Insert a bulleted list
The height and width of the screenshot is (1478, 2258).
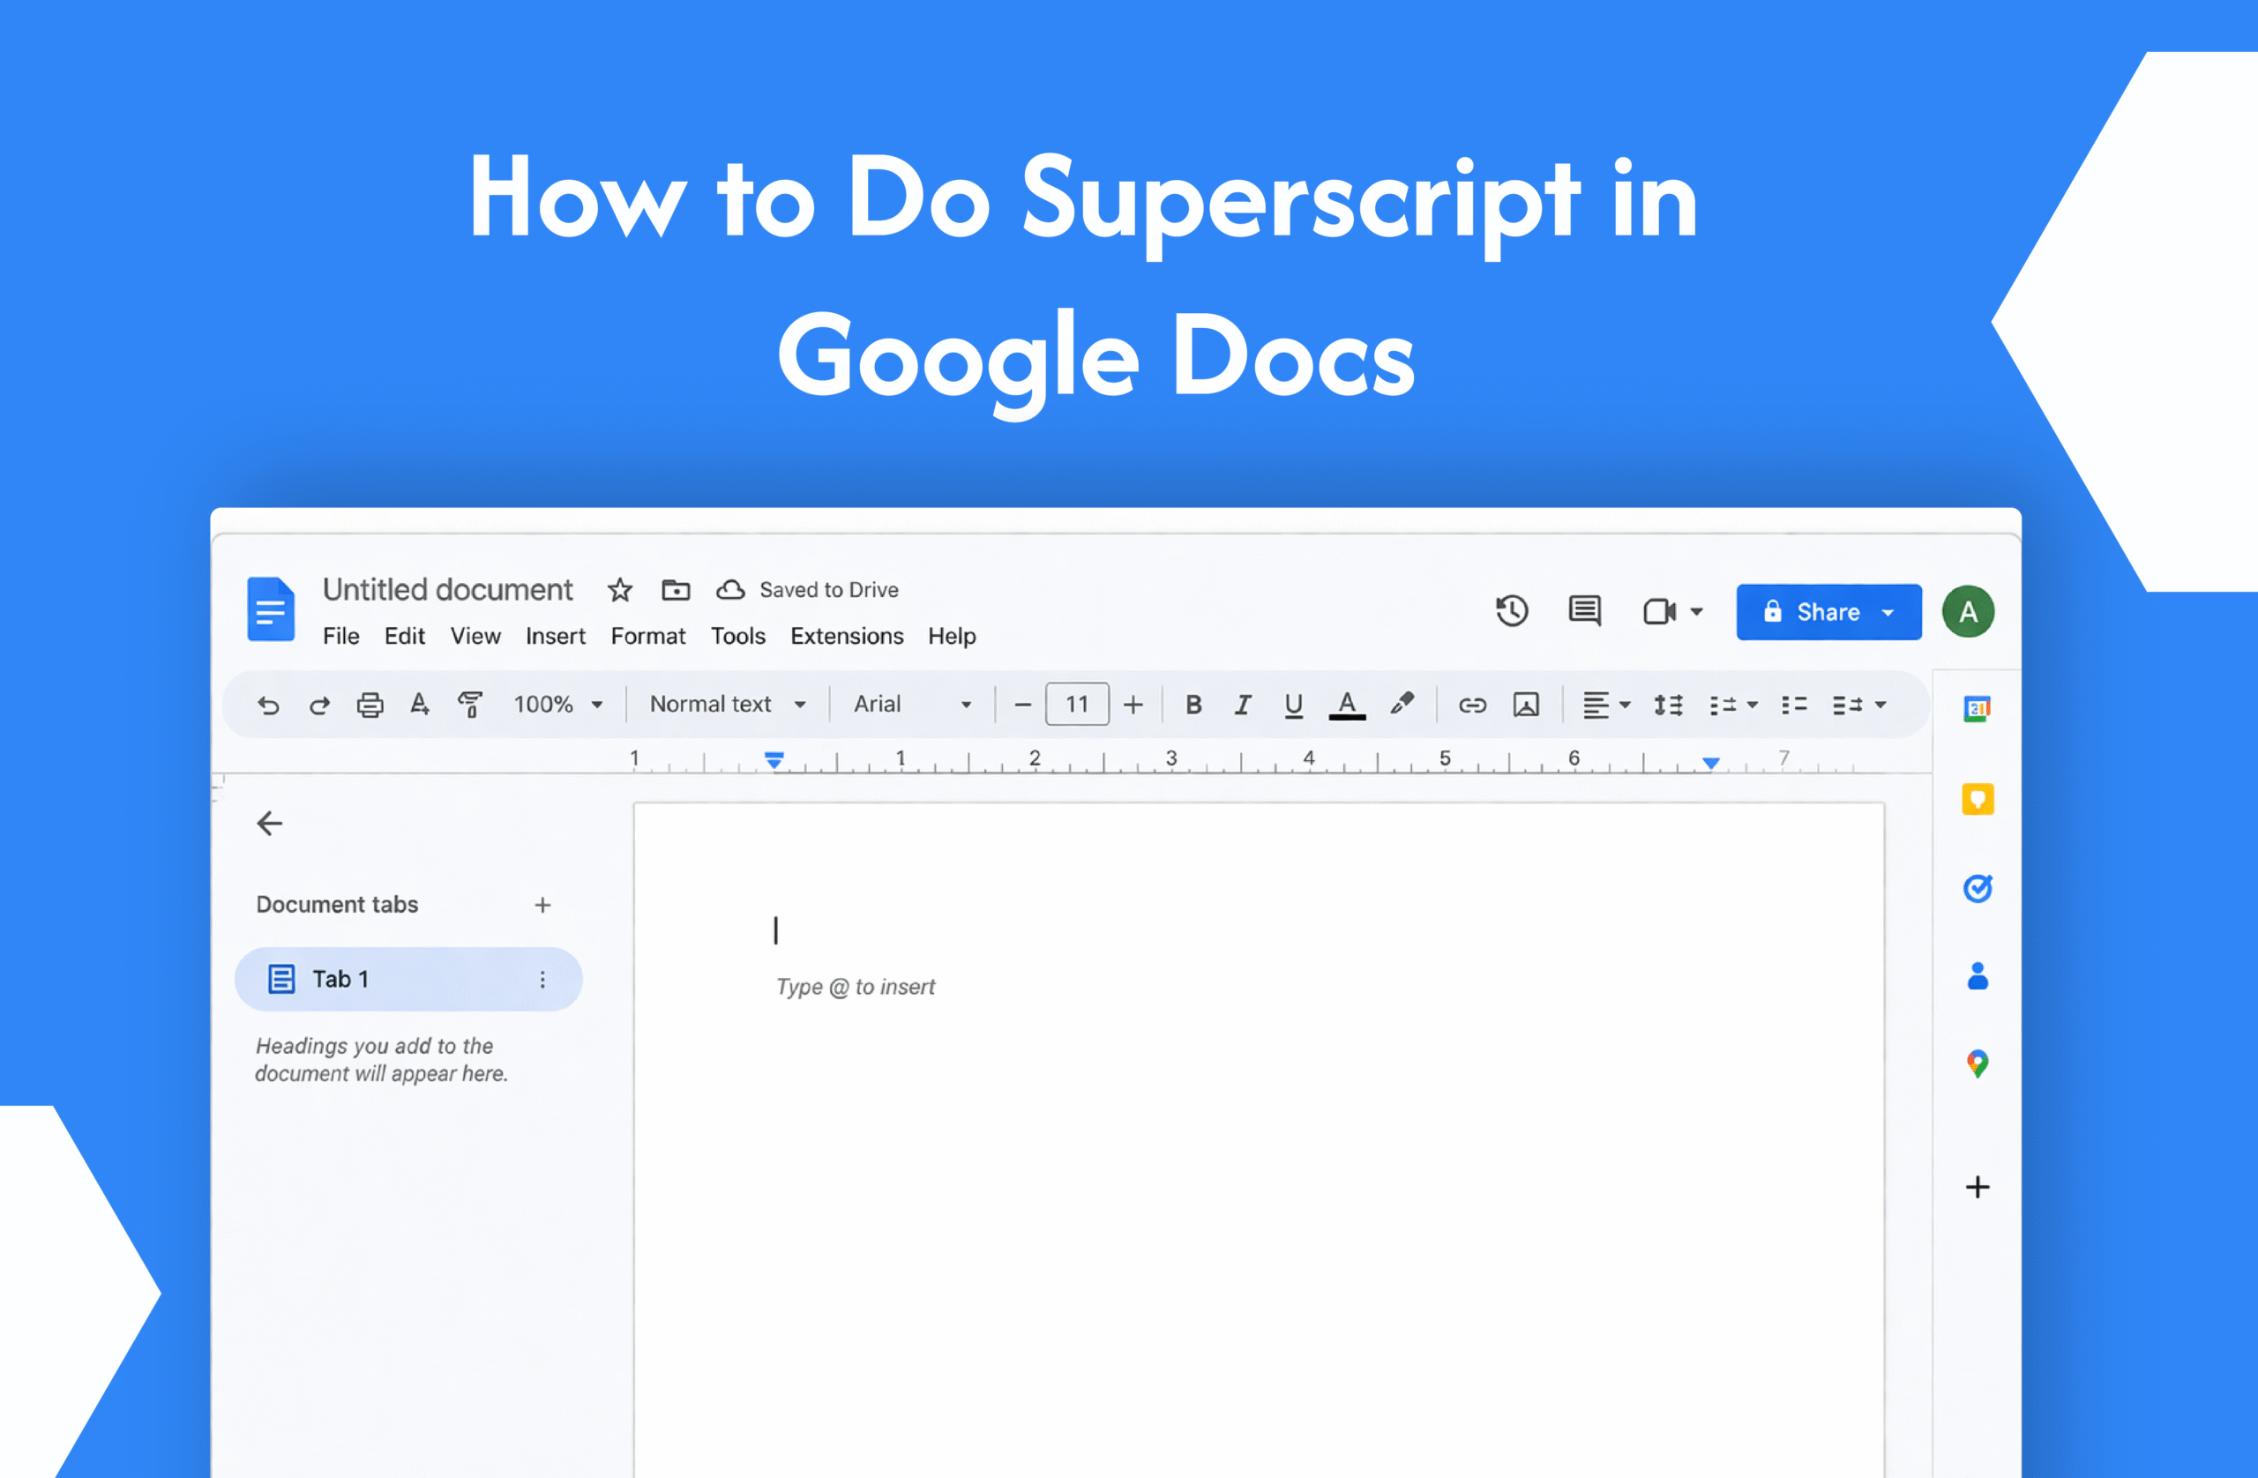click(x=1794, y=705)
